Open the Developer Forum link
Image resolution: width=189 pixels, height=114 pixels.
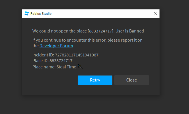(56, 46)
